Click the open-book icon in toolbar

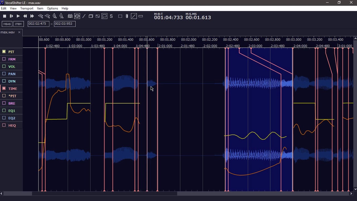[70, 16]
